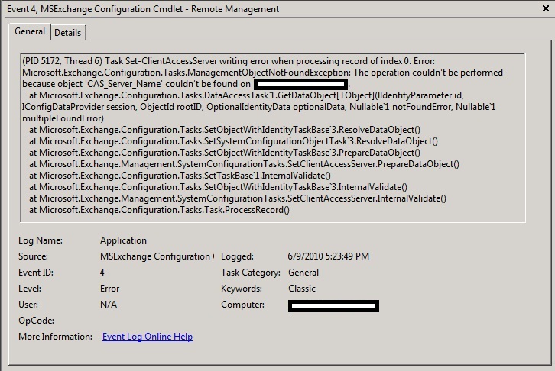Switch to the Details tab

(67, 33)
